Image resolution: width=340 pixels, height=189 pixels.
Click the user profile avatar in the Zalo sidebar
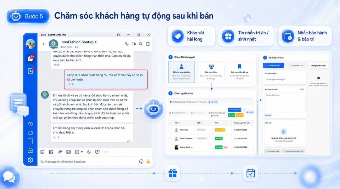coord(31,44)
